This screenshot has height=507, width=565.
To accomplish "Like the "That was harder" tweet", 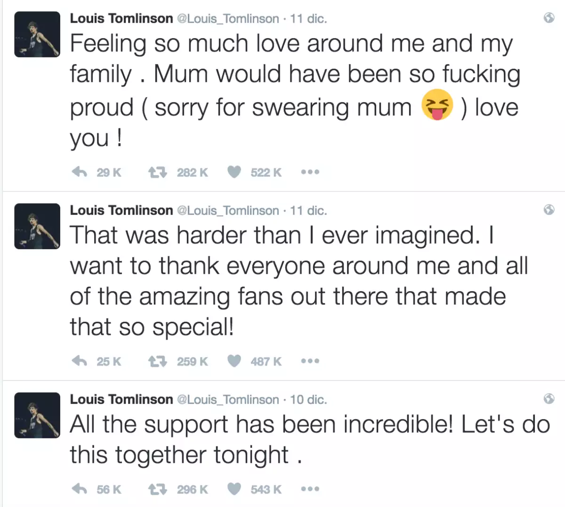I will tap(234, 361).
